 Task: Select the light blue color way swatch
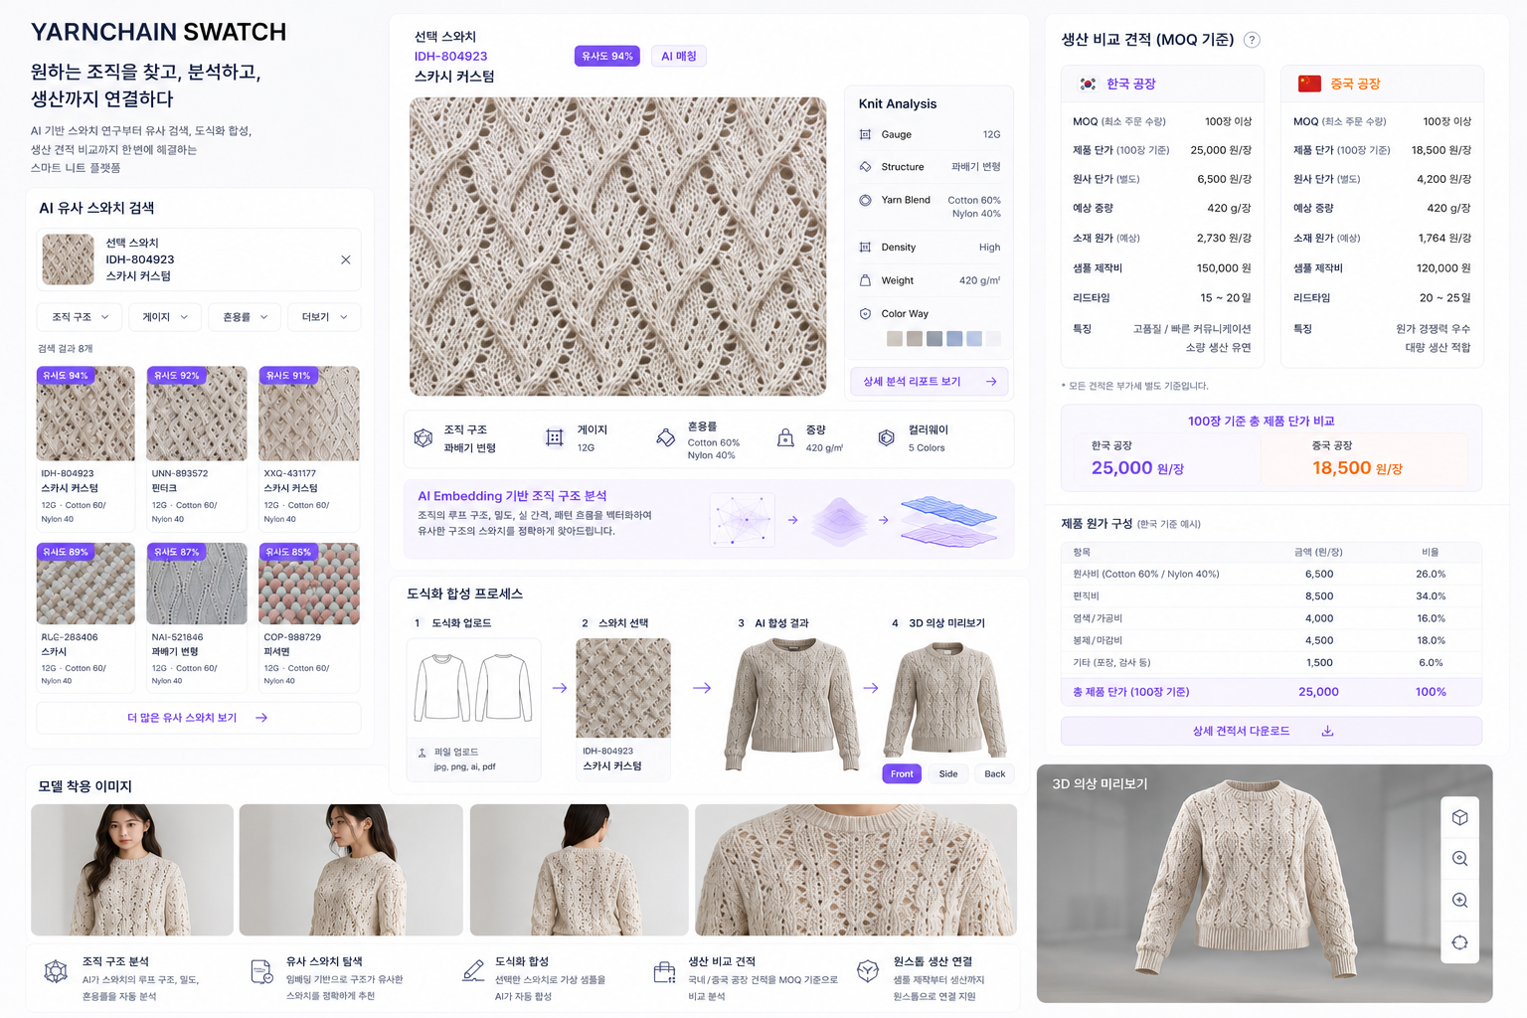[x=974, y=339]
